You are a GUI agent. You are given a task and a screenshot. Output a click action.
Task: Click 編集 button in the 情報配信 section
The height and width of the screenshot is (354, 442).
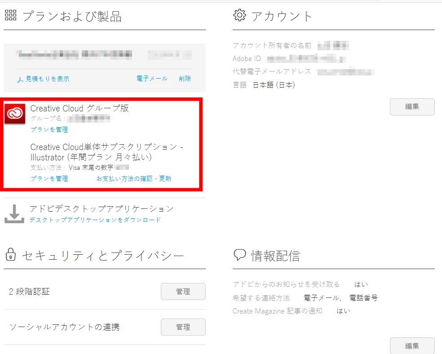pyautogui.click(x=412, y=345)
